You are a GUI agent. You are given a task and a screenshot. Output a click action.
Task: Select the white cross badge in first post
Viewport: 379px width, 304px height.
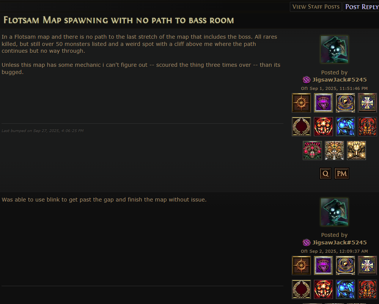[x=367, y=103]
